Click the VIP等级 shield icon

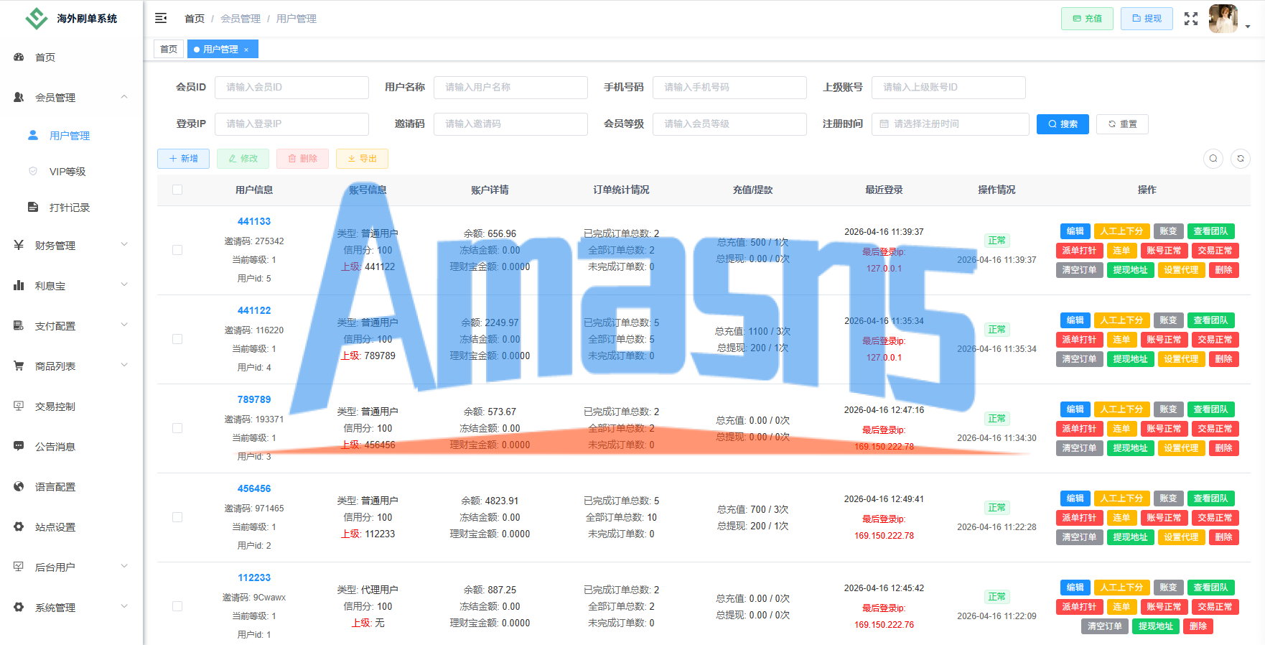33,171
